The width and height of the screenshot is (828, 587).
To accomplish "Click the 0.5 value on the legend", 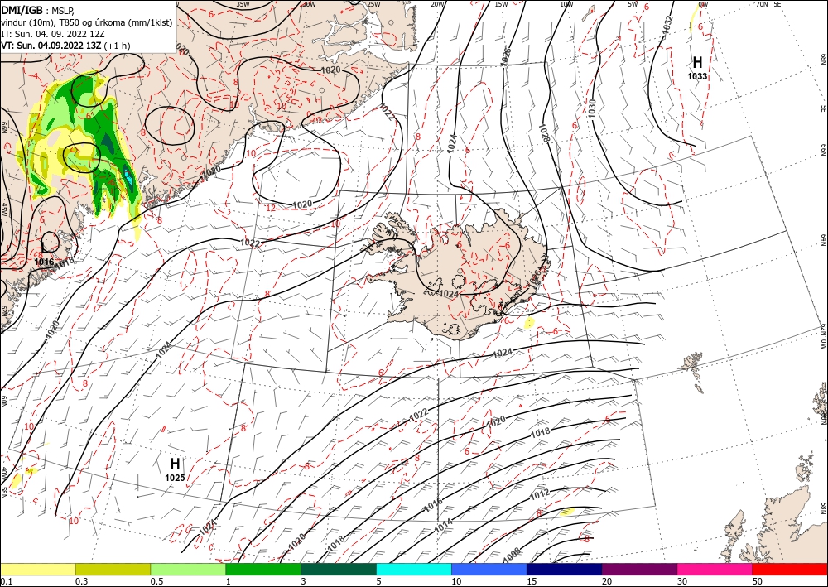I will point(156,581).
